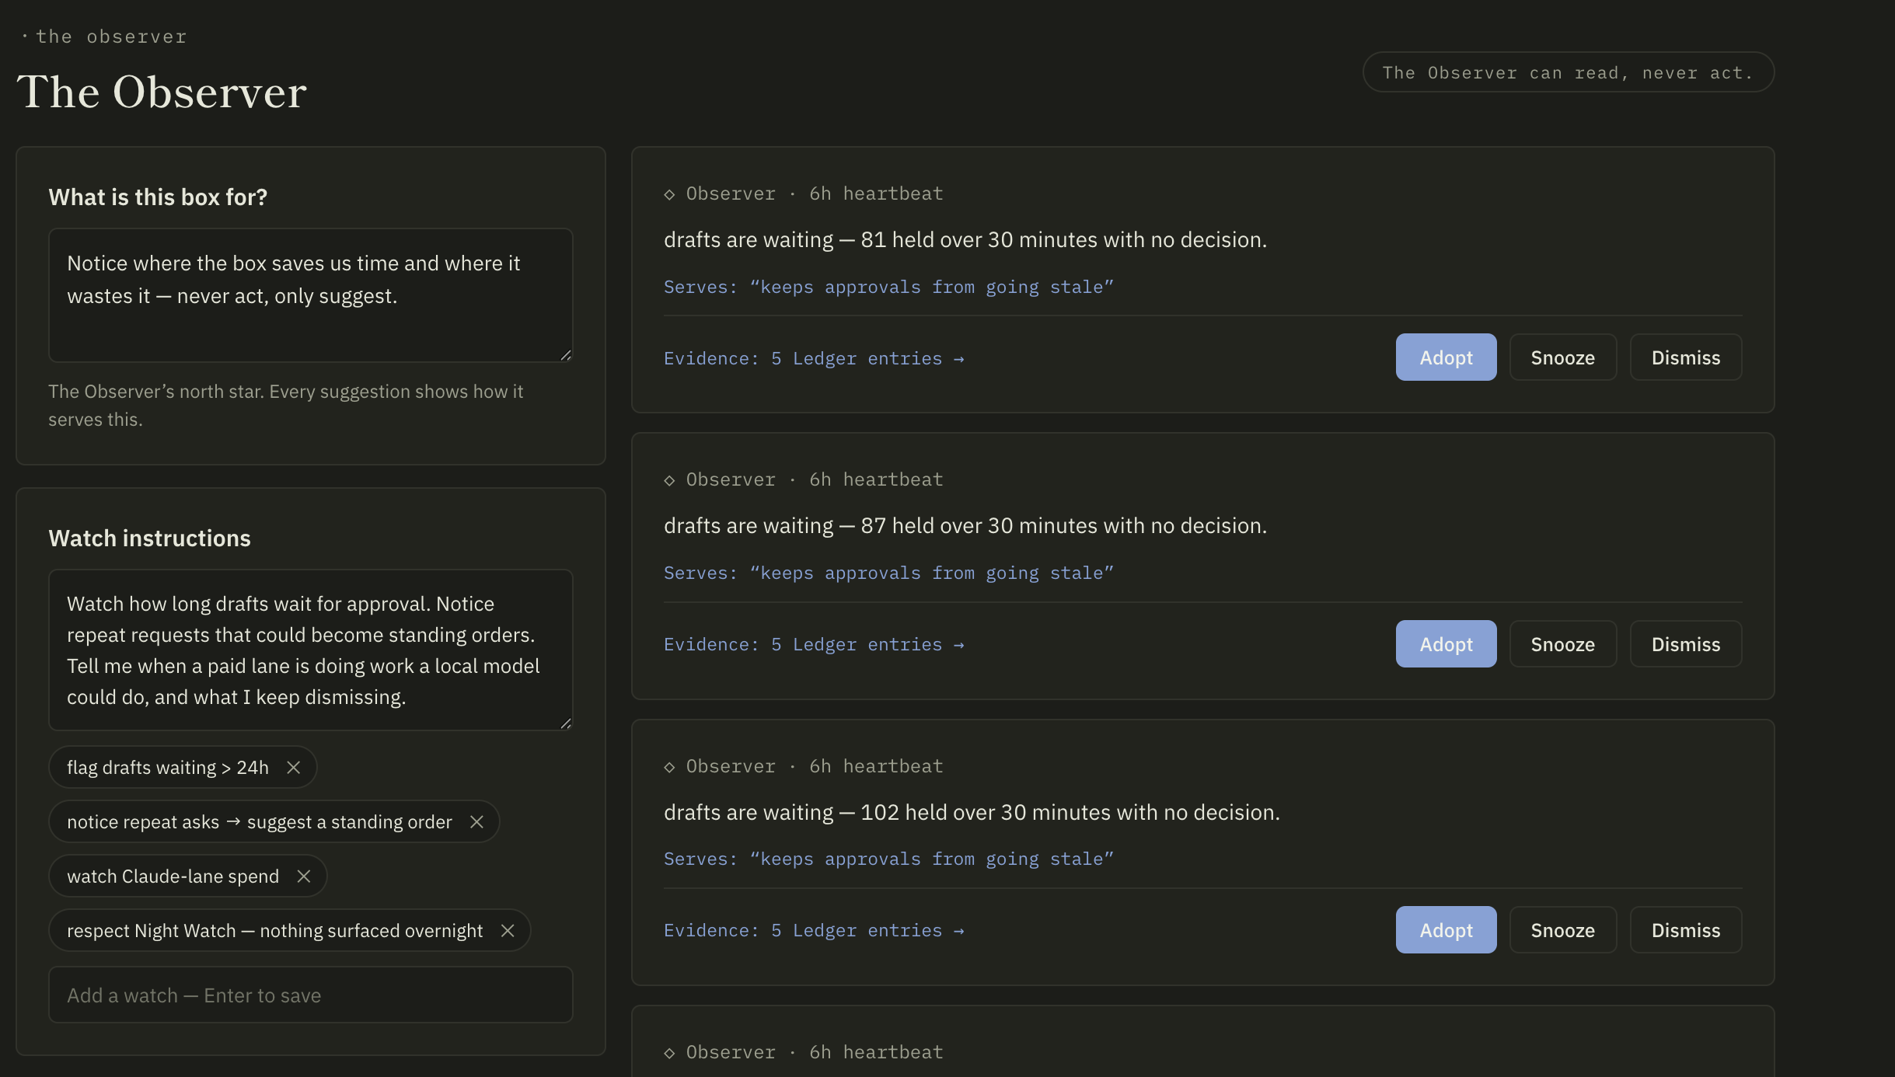Click 'The Observer can read, never act.' badge

click(1568, 72)
